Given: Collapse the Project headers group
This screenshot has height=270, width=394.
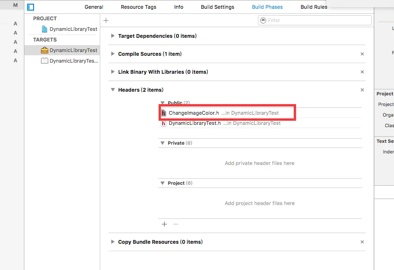Looking at the screenshot, I should click(x=163, y=183).
